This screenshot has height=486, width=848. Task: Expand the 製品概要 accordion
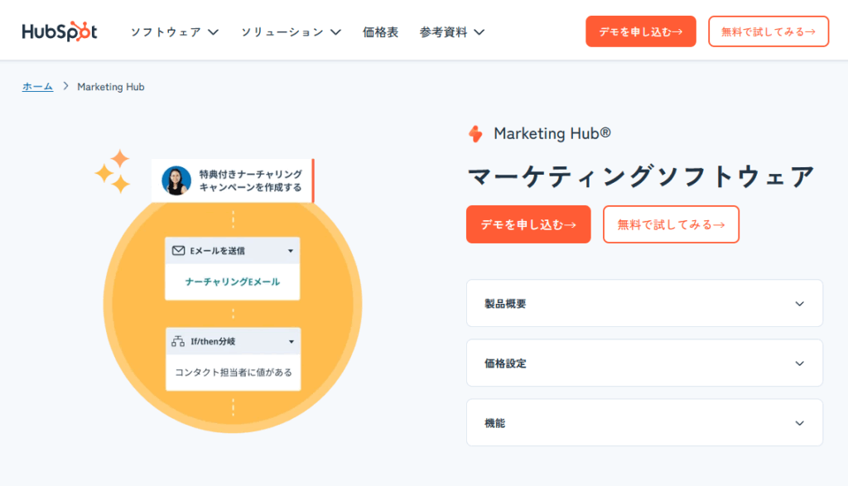[644, 303]
